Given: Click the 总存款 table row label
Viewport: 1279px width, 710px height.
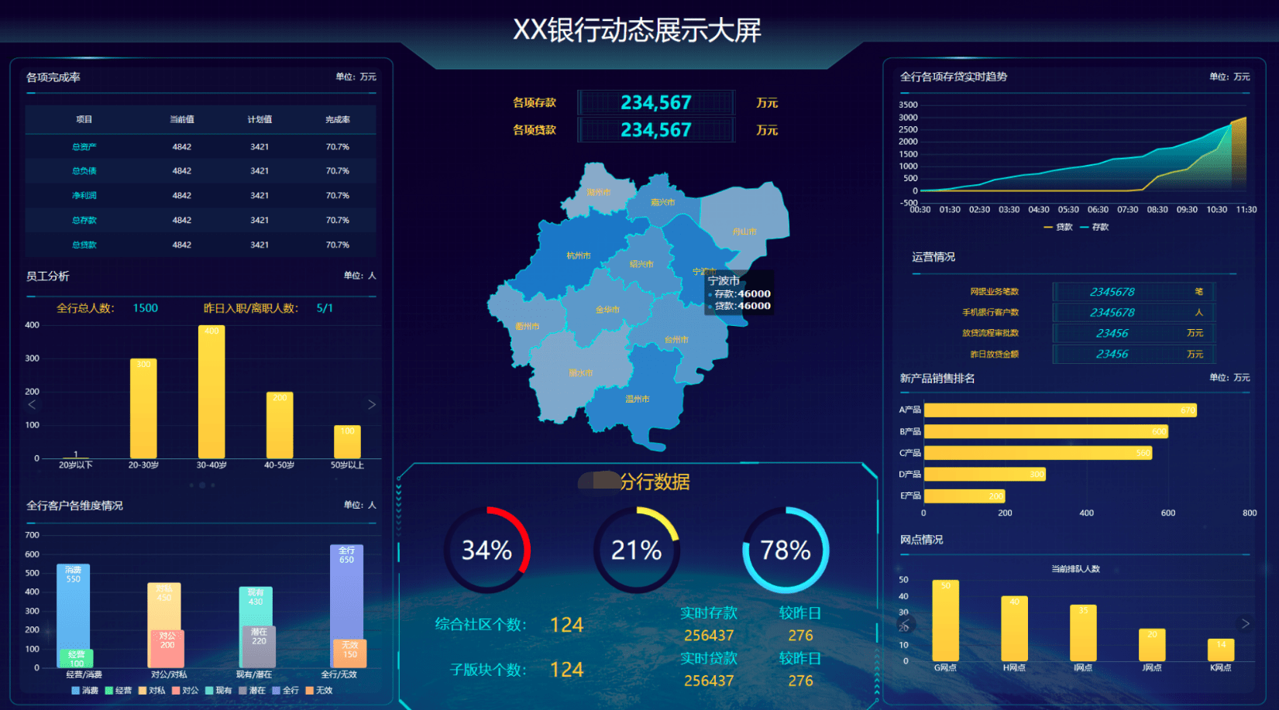Looking at the screenshot, I should [x=84, y=221].
